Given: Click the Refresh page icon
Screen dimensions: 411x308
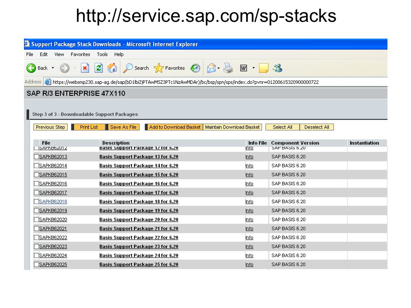Looking at the screenshot, I should click(98, 68).
